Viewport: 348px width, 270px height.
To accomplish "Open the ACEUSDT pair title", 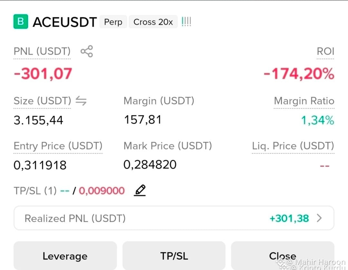I will (64, 22).
